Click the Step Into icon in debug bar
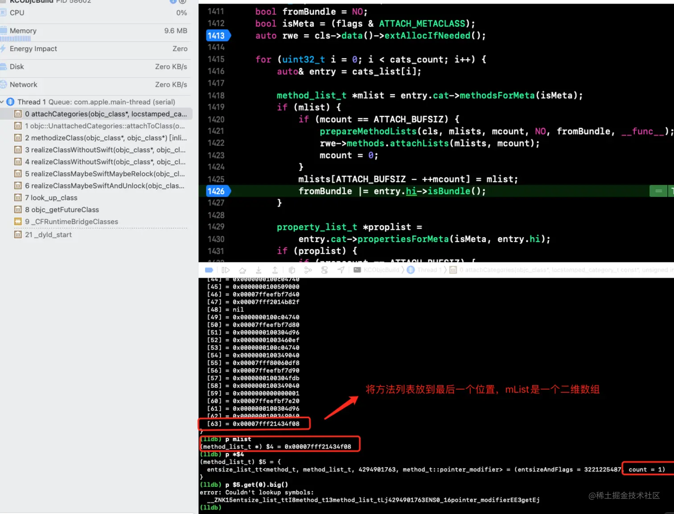This screenshot has width=674, height=514. (259, 270)
